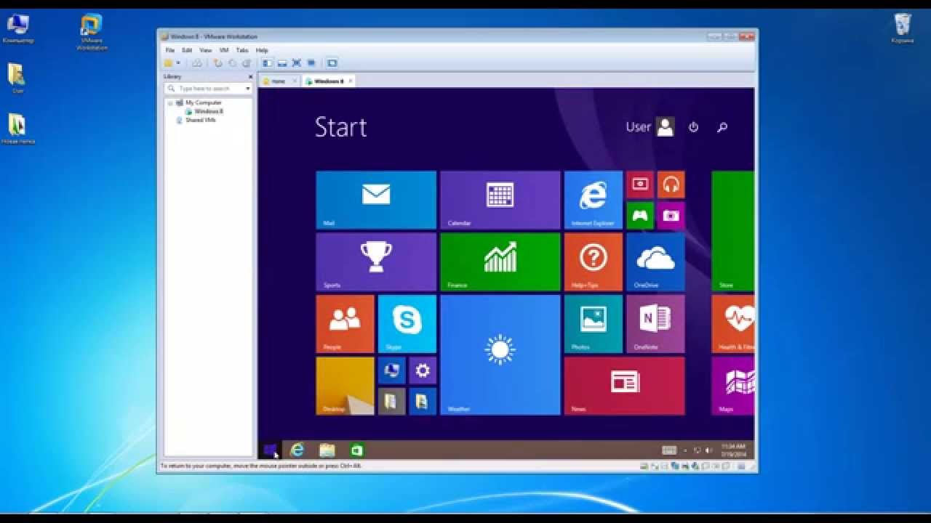Open the Desktop tile
The height and width of the screenshot is (523, 931).
coord(345,386)
